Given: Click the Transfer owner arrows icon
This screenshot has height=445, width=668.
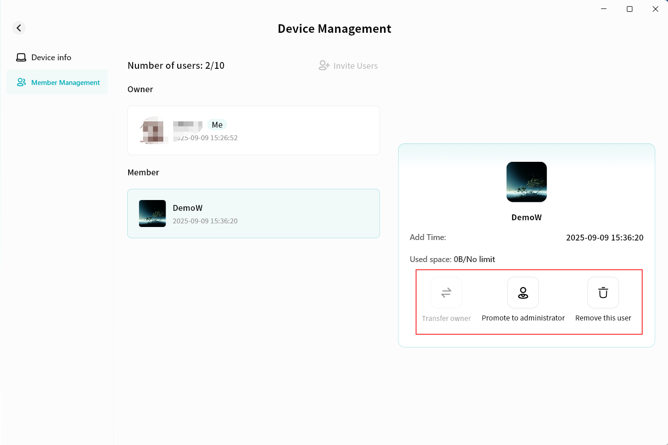Looking at the screenshot, I should click(x=446, y=293).
